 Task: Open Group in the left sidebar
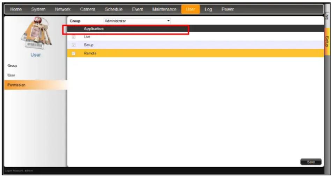12,65
